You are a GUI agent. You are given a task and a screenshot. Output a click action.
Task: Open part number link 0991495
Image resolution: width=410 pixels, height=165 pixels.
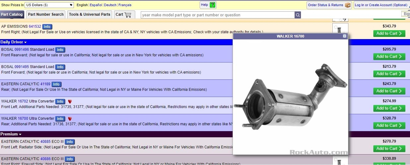(x=22, y=67)
